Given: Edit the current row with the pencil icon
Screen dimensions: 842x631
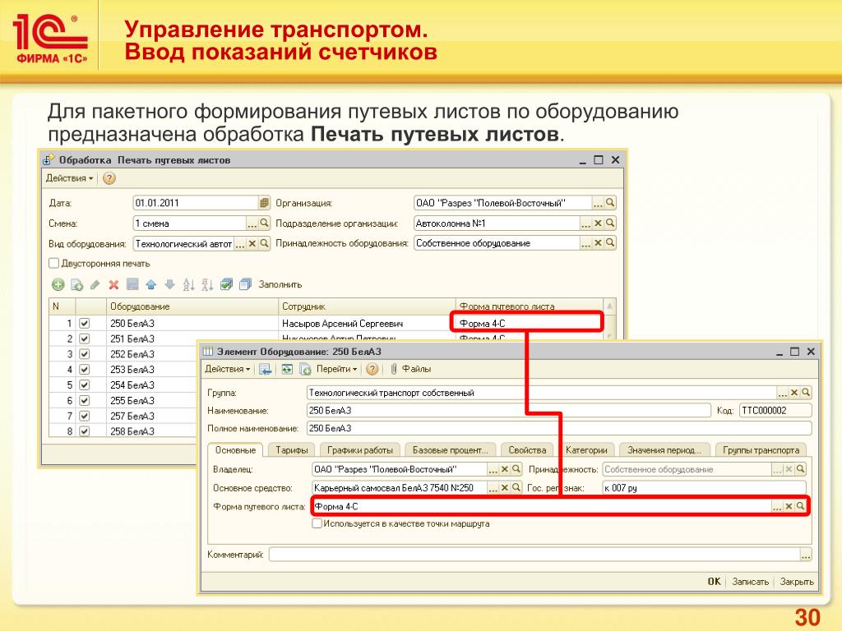Looking at the screenshot, I should 95,284.
